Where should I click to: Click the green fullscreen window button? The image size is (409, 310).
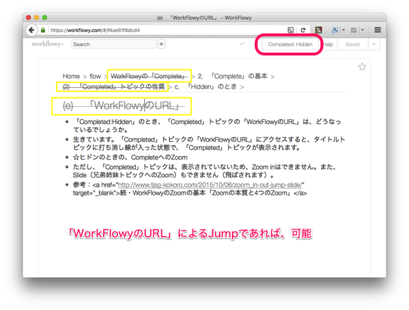45,18
